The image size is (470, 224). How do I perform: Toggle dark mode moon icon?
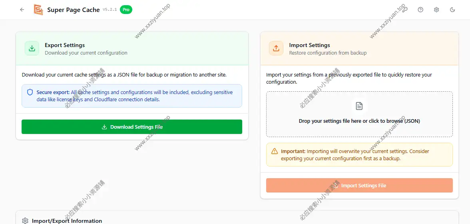click(x=452, y=10)
